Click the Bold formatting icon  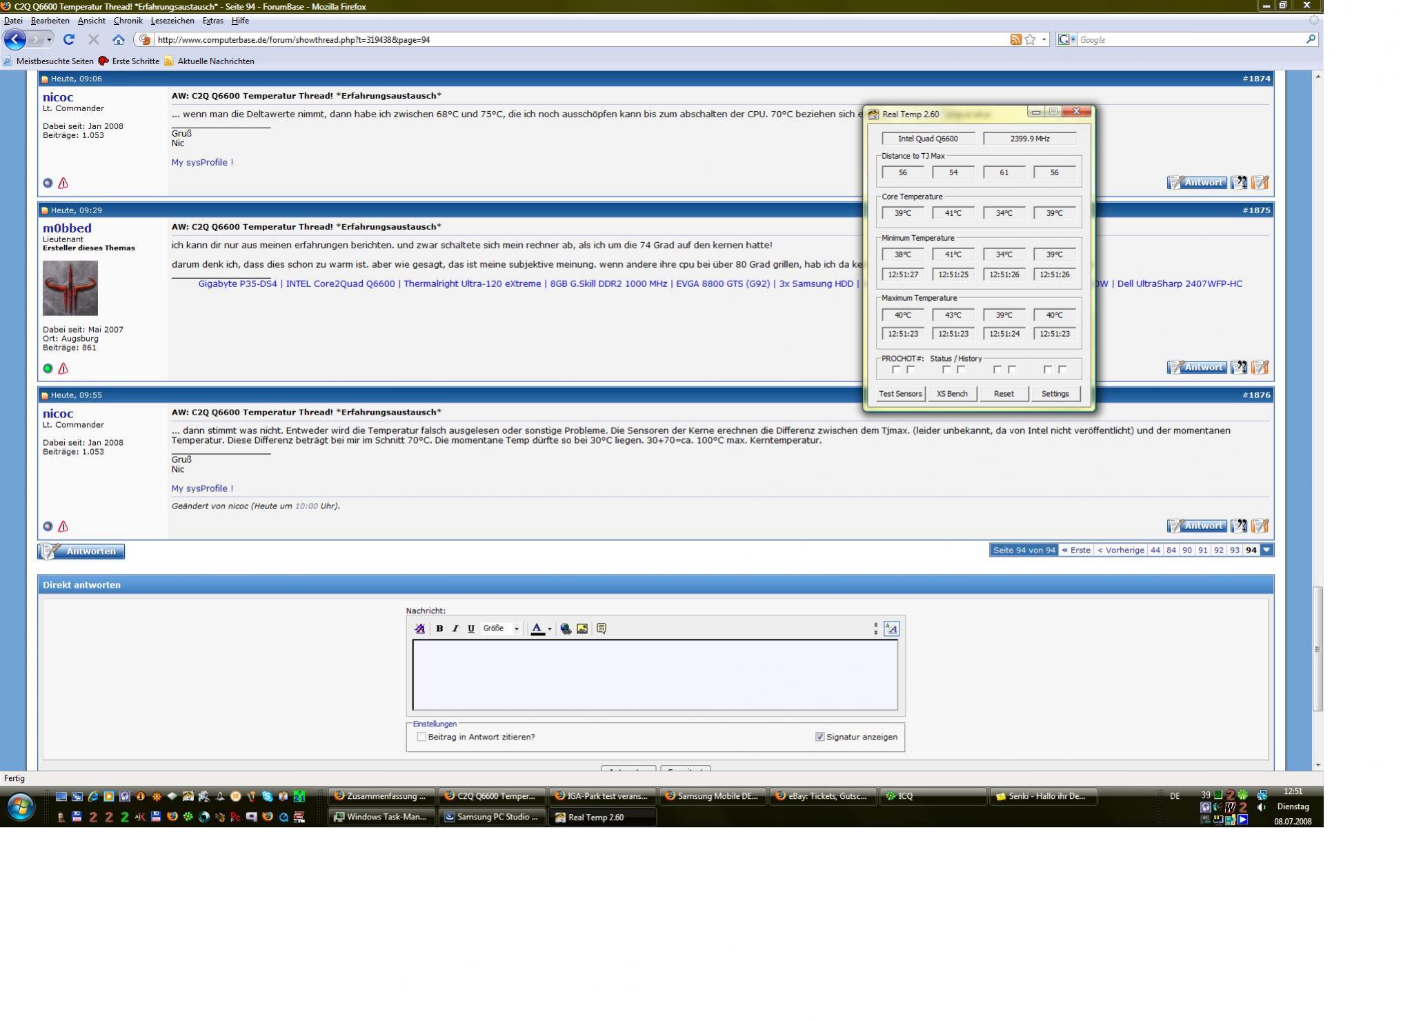point(439,628)
